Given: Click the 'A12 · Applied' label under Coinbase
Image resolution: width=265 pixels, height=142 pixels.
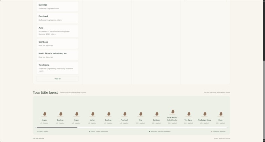Looking at the screenshot, I should [156, 123].
